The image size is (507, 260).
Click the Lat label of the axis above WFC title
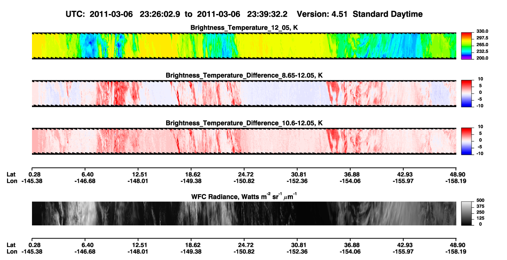(11, 174)
